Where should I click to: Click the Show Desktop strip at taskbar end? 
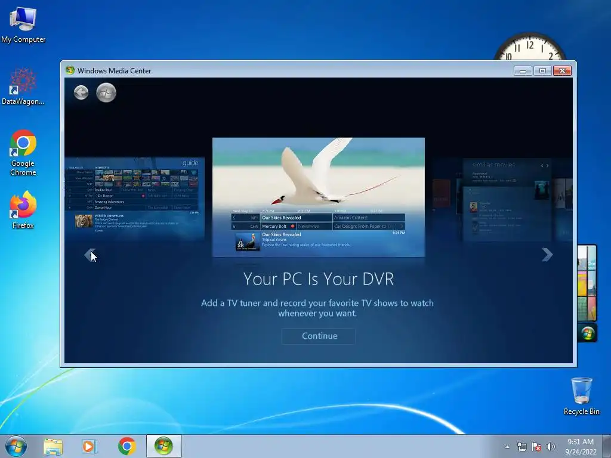(607, 446)
